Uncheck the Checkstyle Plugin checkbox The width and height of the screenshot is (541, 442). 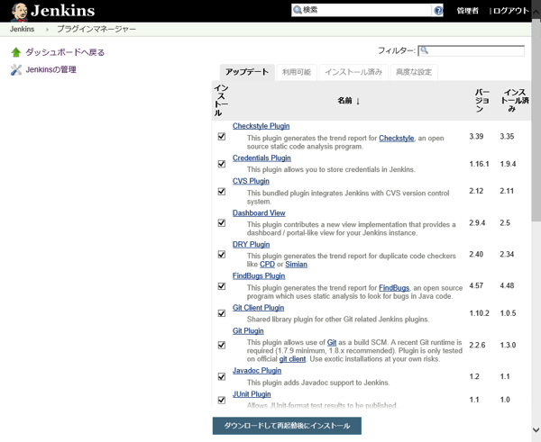pos(222,137)
